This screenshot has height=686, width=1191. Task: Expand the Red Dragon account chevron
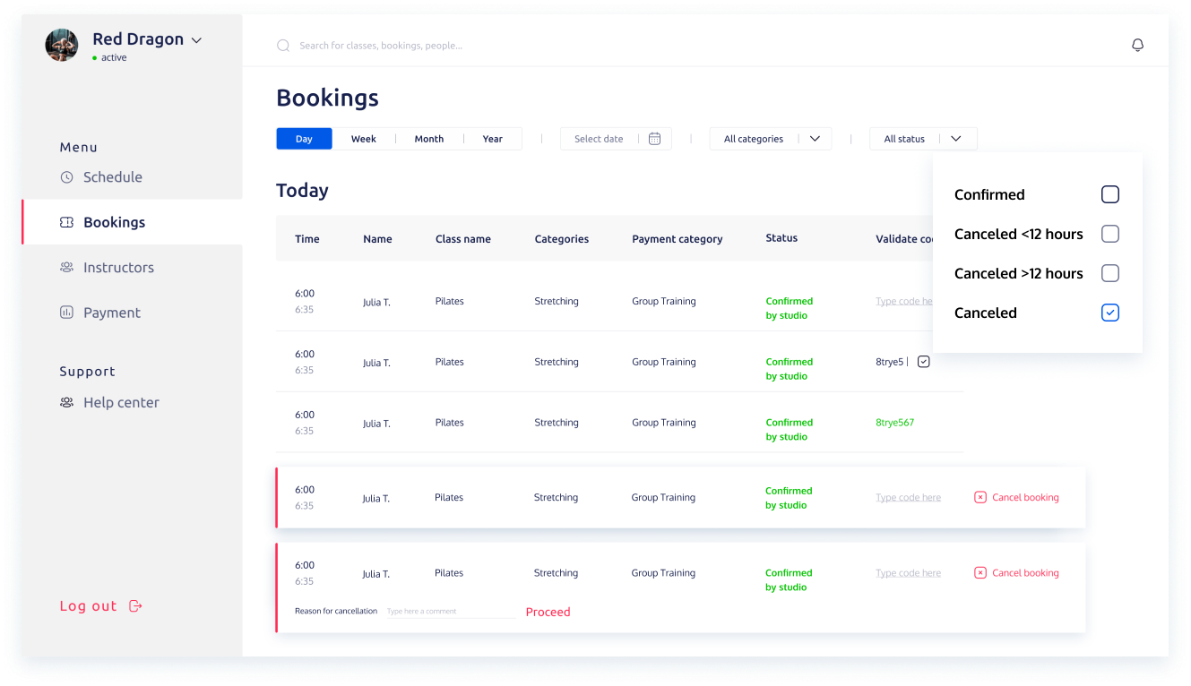point(197,40)
